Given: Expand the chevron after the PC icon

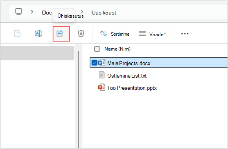Looking at the screenshot, I should coord(32,12).
